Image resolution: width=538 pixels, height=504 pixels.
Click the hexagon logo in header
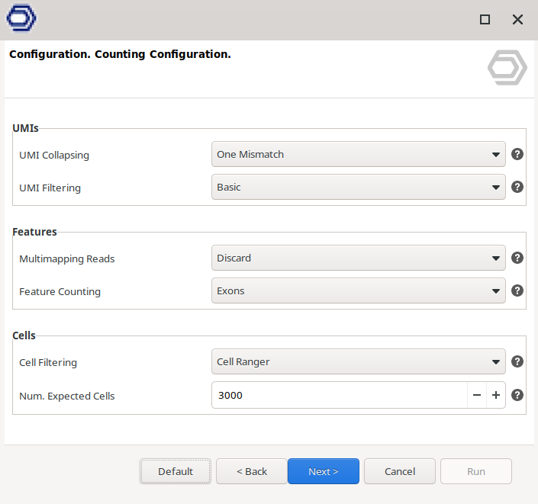[x=507, y=68]
